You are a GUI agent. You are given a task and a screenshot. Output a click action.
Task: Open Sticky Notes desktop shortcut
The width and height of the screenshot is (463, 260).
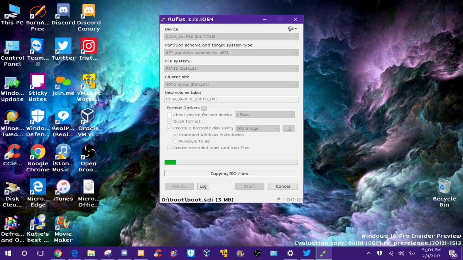[38, 88]
